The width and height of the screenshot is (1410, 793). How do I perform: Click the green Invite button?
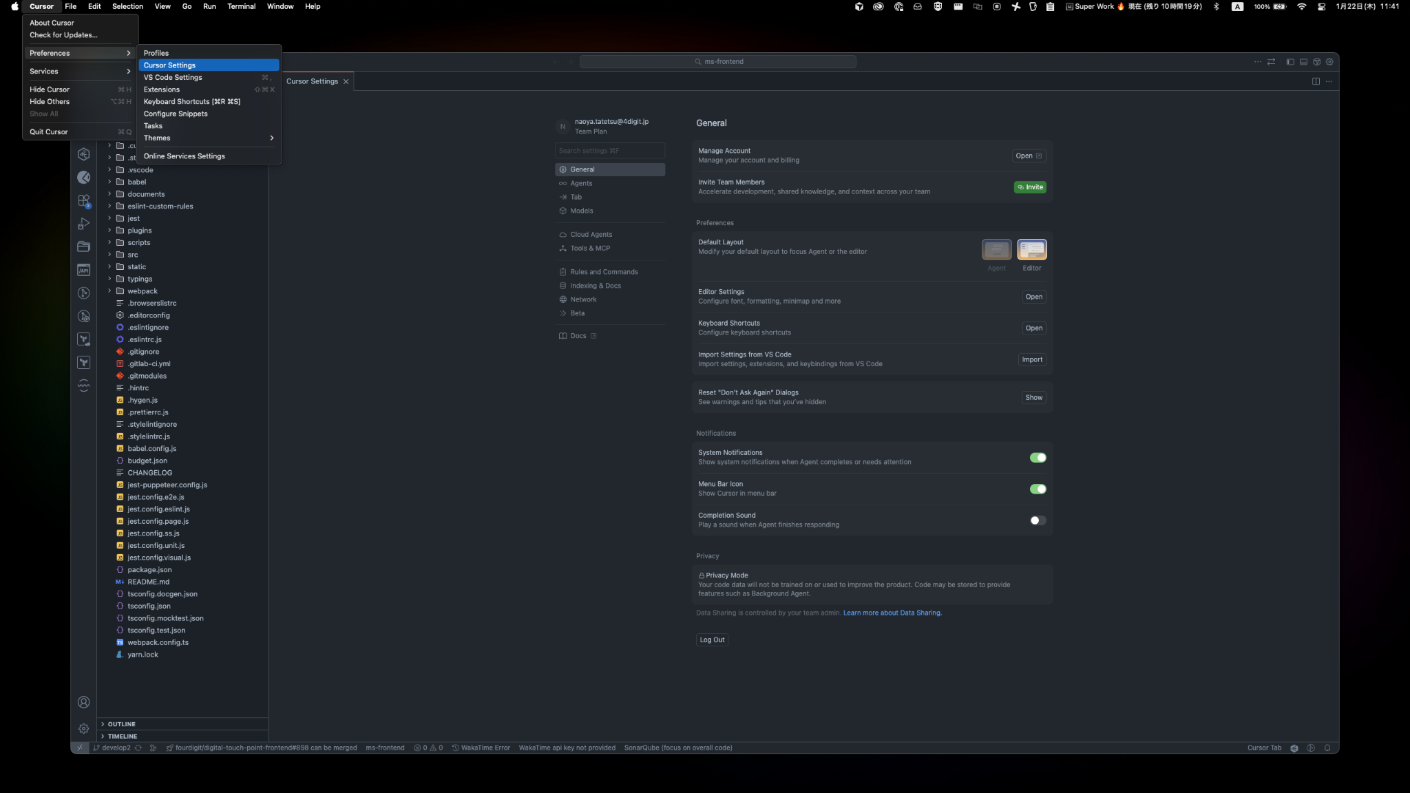tap(1030, 187)
